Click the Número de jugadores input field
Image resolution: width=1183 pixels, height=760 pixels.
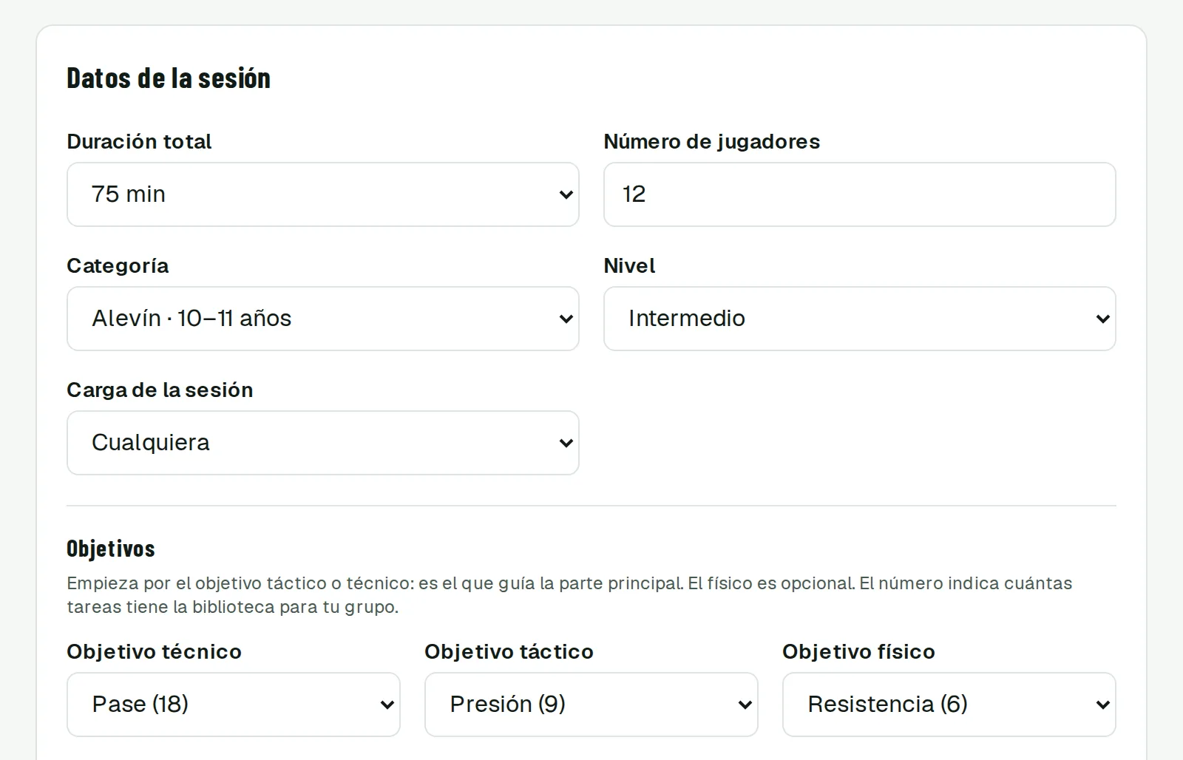(x=860, y=194)
